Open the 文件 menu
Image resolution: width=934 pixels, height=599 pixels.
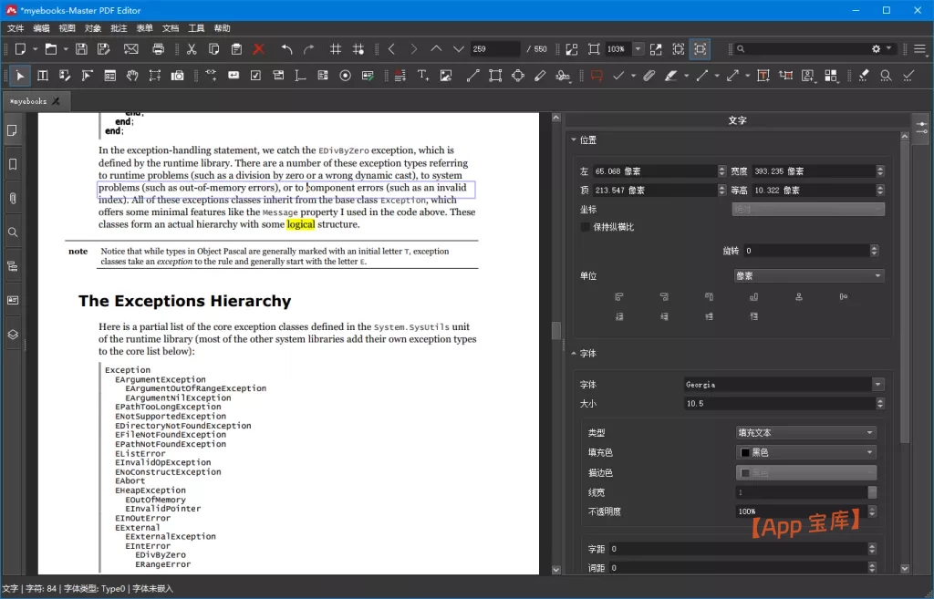point(16,28)
